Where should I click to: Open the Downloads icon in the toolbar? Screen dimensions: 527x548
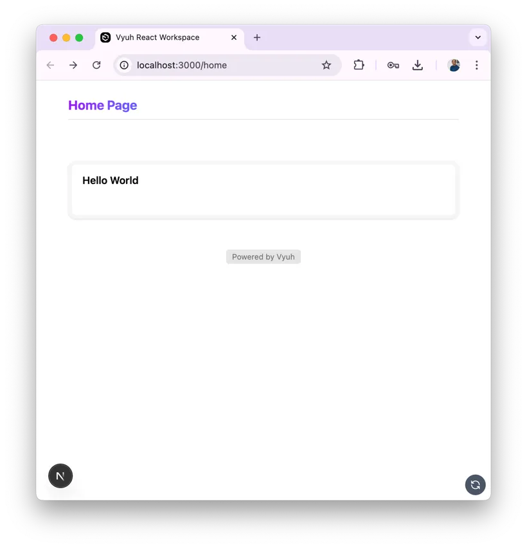pos(418,65)
